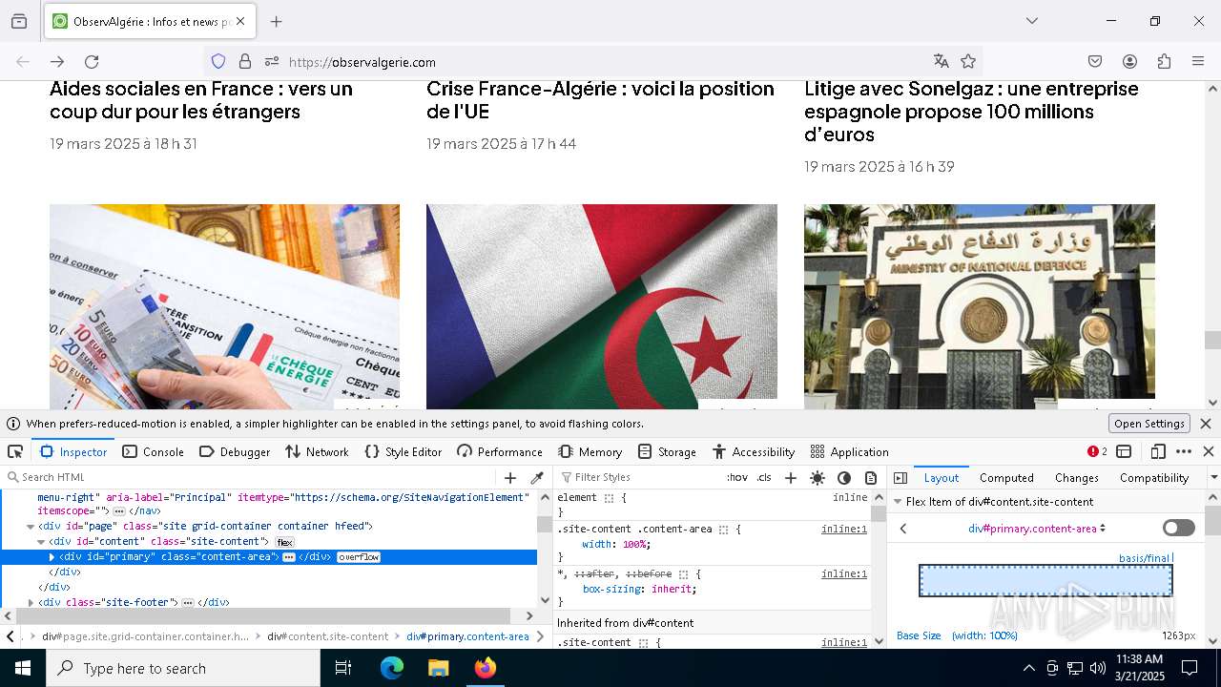Image resolution: width=1221 pixels, height=687 pixels.
Task: Click the France-Algeria flags thumbnail
Action: pos(602,306)
